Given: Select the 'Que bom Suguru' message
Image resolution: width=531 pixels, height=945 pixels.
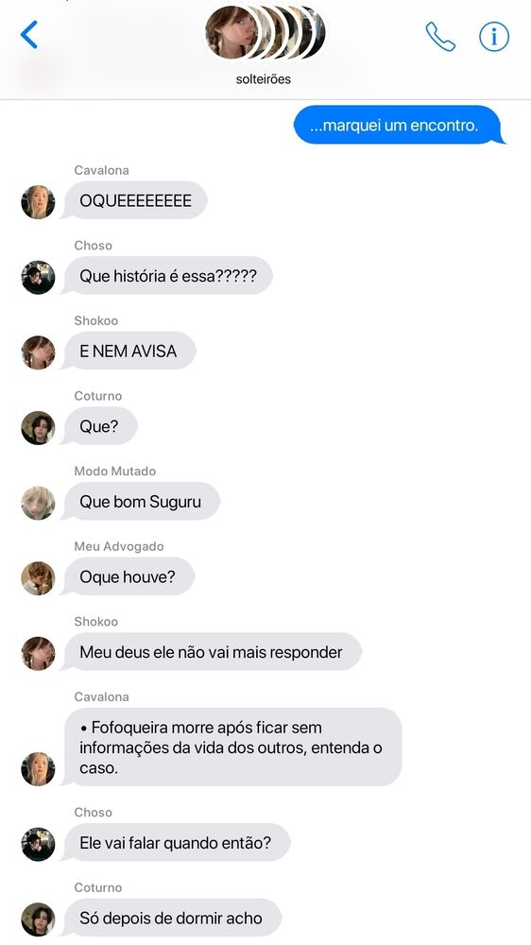Looking at the screenshot, I should [x=142, y=502].
